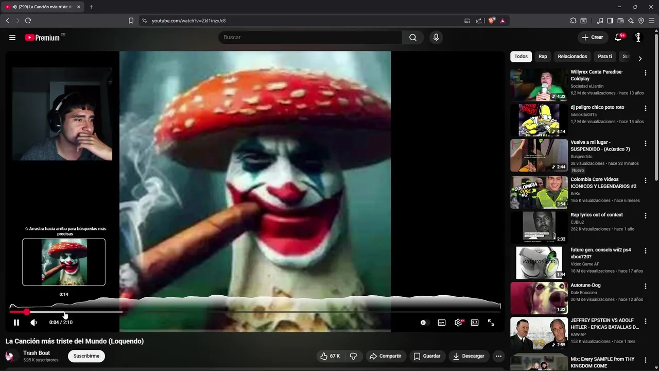
Task: Dislike the video
Action: (x=353, y=356)
